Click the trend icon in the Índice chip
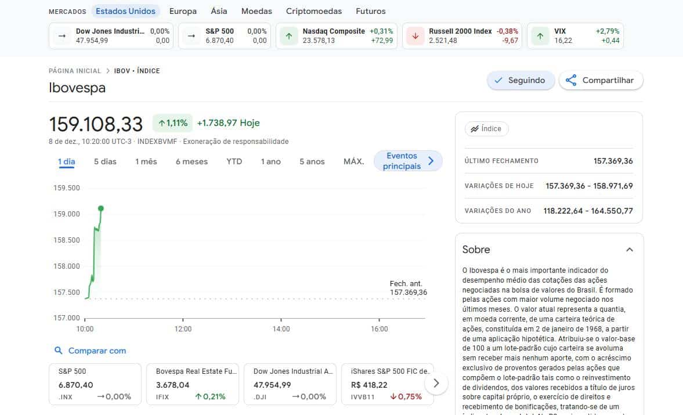 474,129
